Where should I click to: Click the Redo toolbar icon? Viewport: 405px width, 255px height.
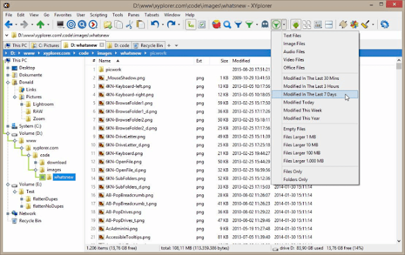click(x=171, y=25)
